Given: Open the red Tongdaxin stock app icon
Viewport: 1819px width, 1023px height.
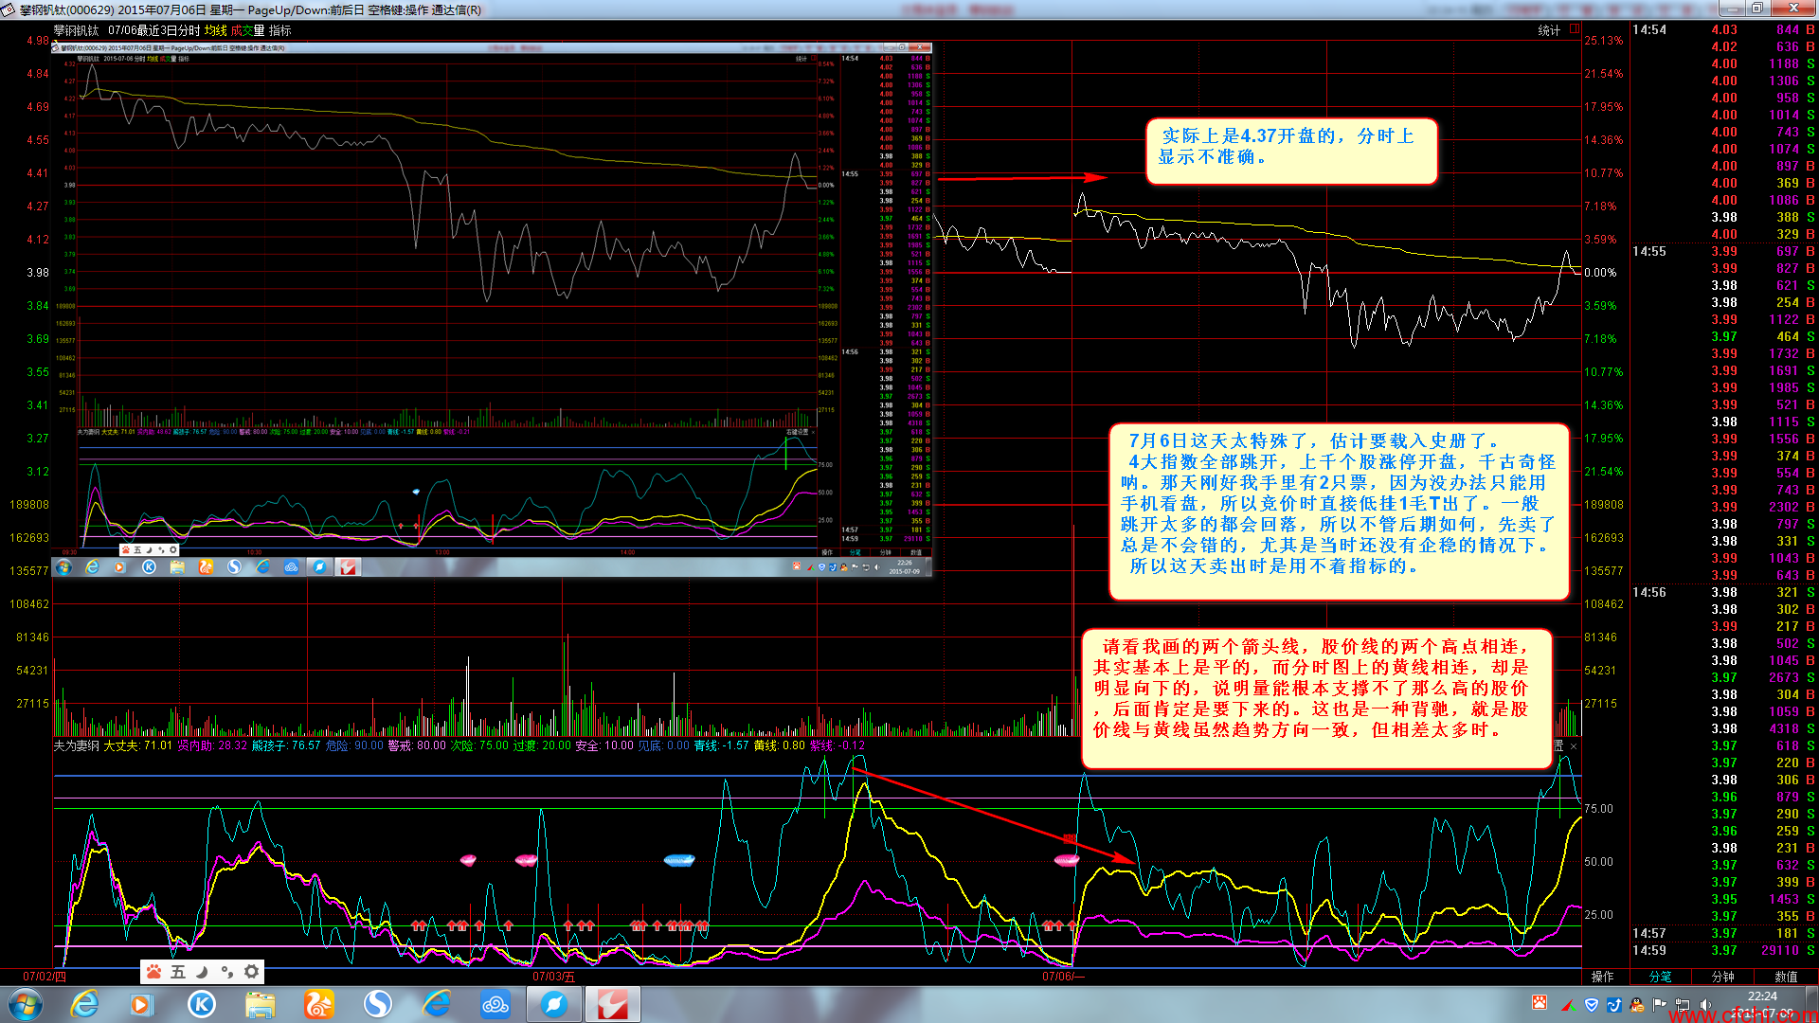Looking at the screenshot, I should point(612,1004).
